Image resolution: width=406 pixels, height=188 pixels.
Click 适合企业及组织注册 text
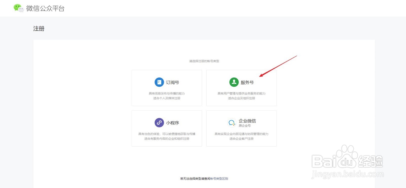(241, 98)
